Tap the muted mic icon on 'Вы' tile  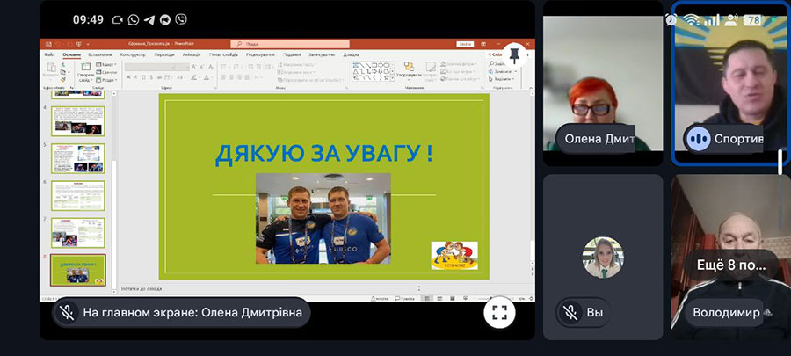click(570, 312)
